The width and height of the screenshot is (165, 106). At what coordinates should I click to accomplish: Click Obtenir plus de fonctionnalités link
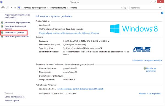tap(69, 33)
